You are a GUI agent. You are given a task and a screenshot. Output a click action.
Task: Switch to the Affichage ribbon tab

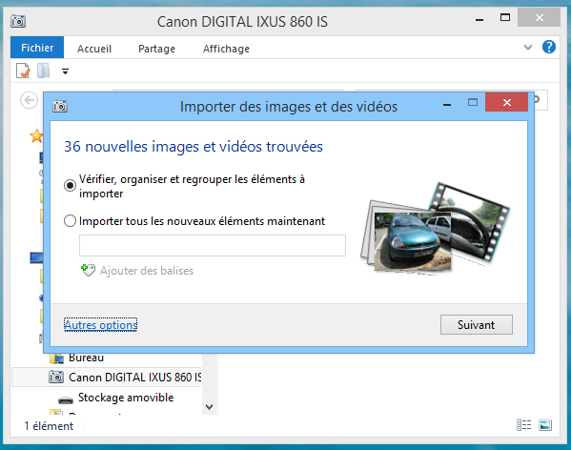tap(226, 49)
